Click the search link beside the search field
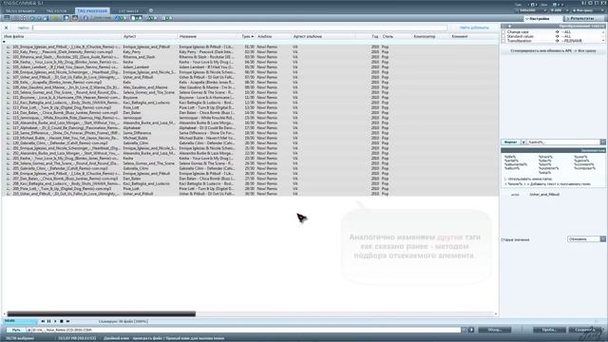 [x=474, y=28]
